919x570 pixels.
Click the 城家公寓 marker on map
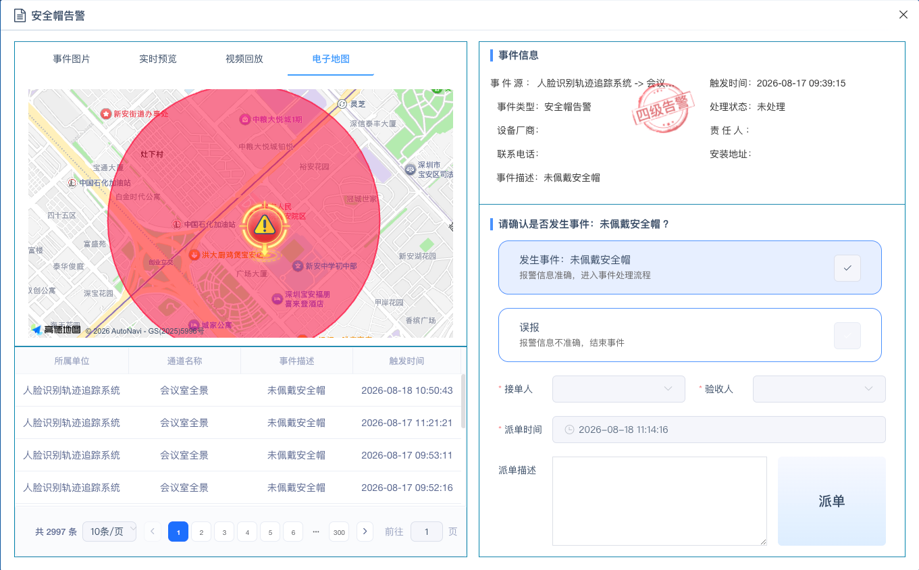tap(194, 325)
